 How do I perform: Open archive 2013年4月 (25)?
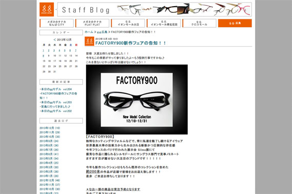pyautogui.click(x=49, y=163)
